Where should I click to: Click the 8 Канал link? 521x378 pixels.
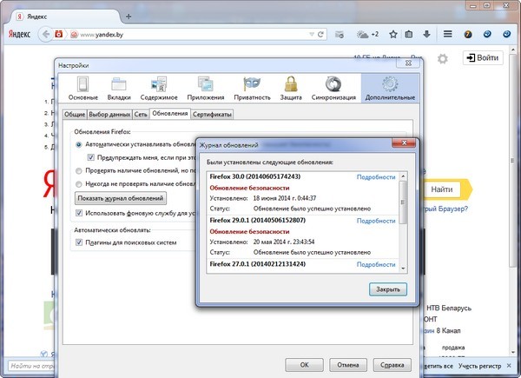click(448, 331)
